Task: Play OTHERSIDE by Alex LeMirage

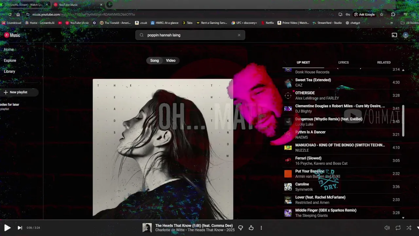Action: tap(342, 95)
